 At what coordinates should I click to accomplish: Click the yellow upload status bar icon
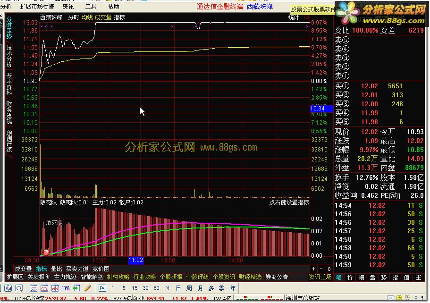pos(399,298)
